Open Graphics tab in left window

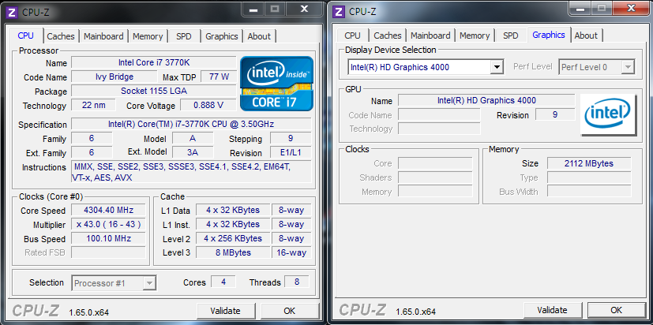222,36
